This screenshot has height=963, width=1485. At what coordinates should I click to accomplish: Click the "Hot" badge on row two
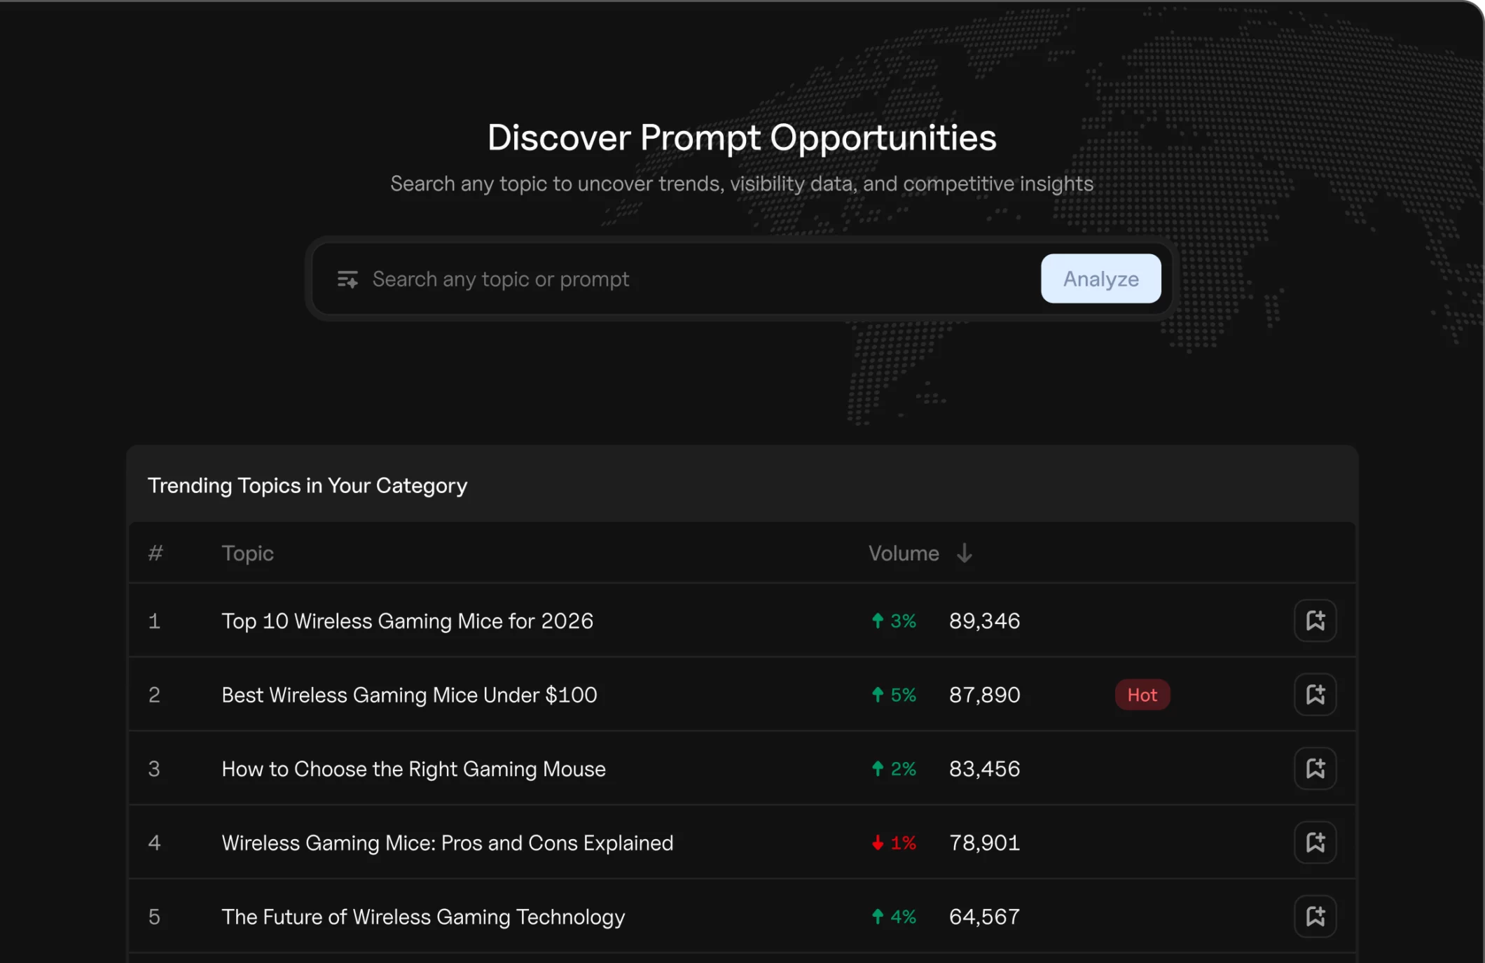click(x=1142, y=695)
